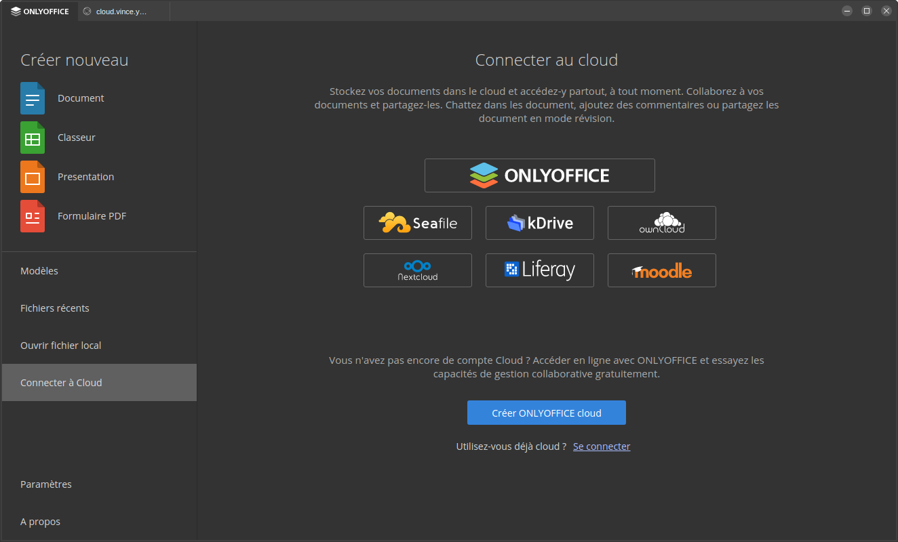Follow the Se connecter link
The width and height of the screenshot is (898, 542).
[602, 446]
